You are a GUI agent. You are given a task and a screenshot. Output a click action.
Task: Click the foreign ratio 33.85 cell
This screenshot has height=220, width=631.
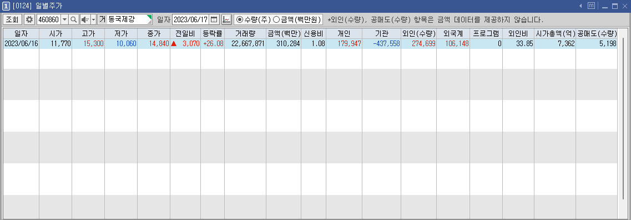point(518,43)
